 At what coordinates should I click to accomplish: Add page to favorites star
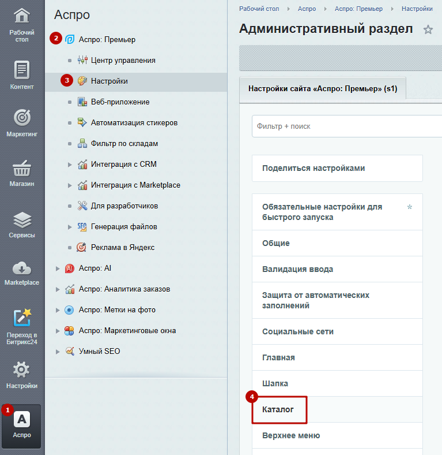tap(428, 29)
